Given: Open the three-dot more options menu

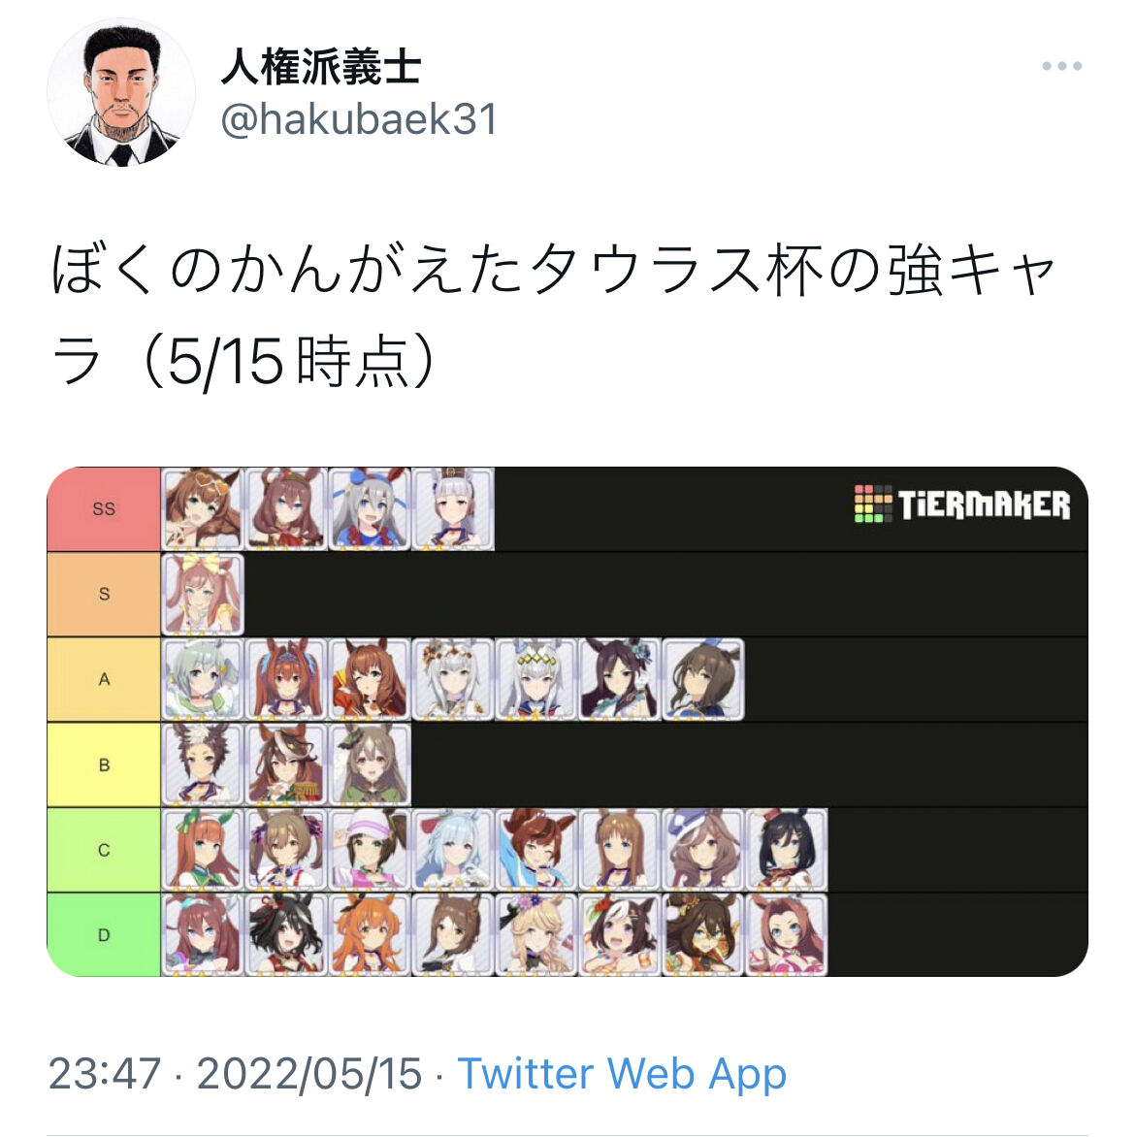Looking at the screenshot, I should point(1061,66).
